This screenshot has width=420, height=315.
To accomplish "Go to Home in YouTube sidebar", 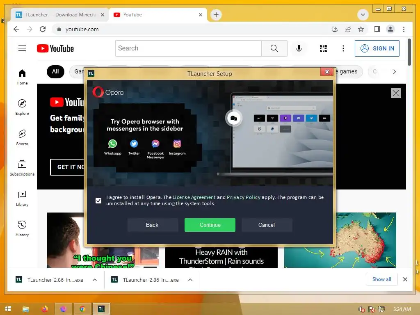I will tap(22, 77).
